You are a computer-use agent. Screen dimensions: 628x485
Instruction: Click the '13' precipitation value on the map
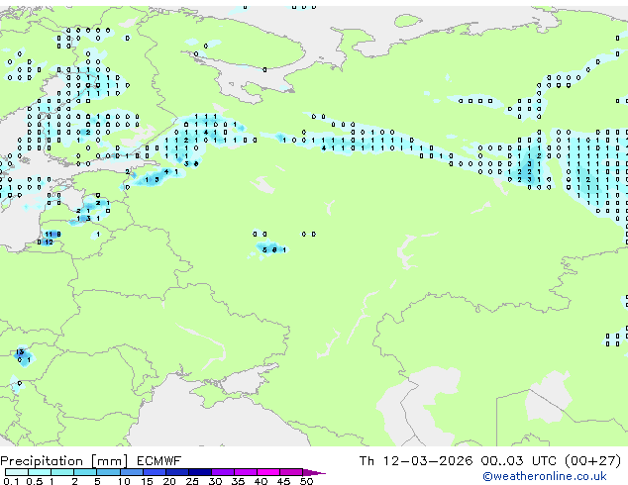[x=19, y=352]
